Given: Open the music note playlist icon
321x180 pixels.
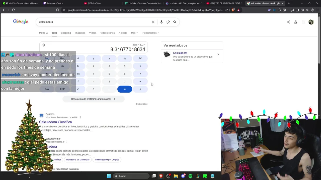Looking at the screenshot, I should click(x=292, y=10).
